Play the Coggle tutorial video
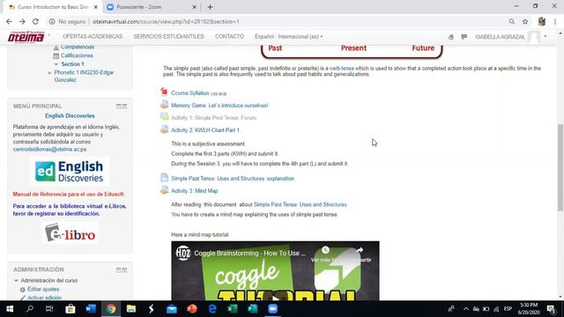Screen dimensions: 564x317 [x=275, y=298]
